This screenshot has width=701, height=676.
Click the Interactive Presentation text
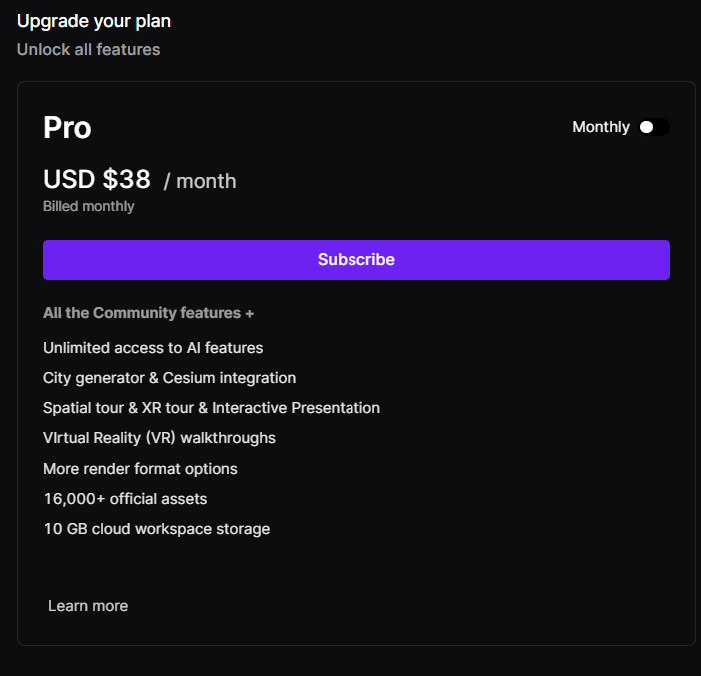[x=296, y=408]
